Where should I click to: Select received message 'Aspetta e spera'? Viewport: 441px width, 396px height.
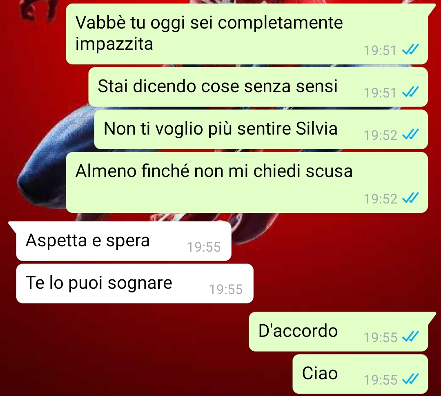coord(124,241)
